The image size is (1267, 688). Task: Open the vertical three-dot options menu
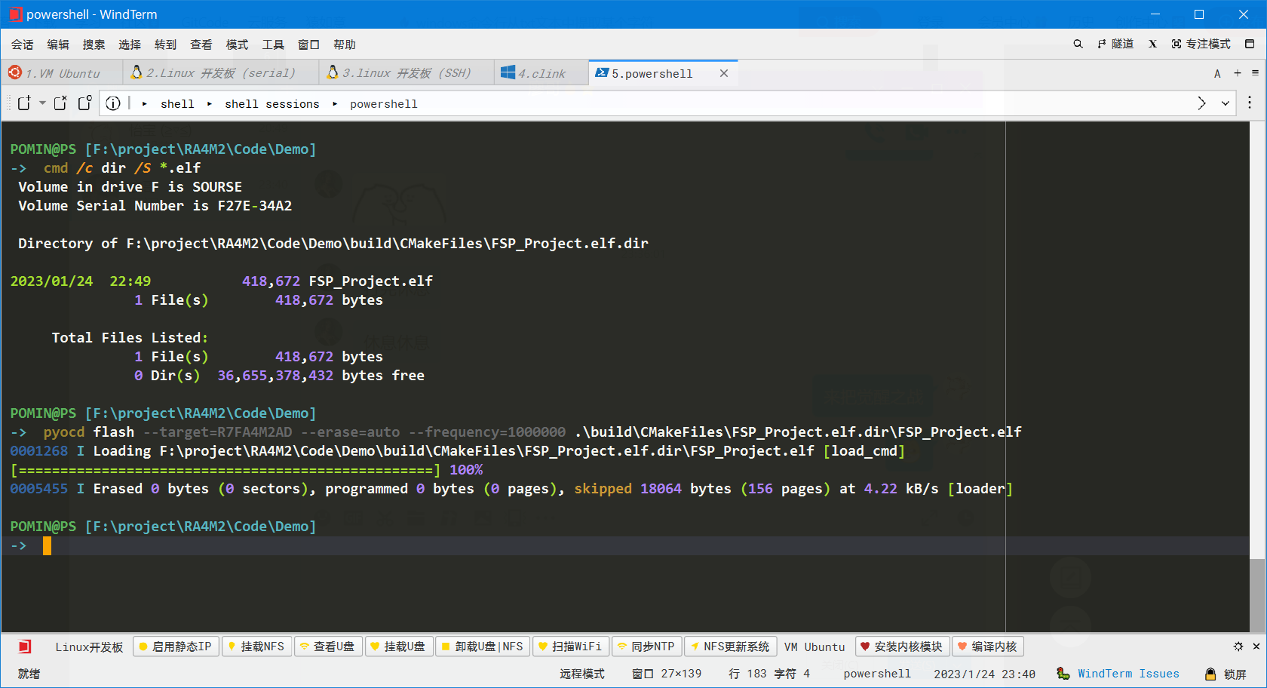(x=1250, y=103)
